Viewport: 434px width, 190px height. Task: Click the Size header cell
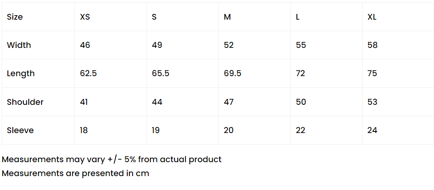[38, 17]
